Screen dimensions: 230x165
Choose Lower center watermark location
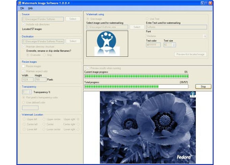click(x=44, y=129)
